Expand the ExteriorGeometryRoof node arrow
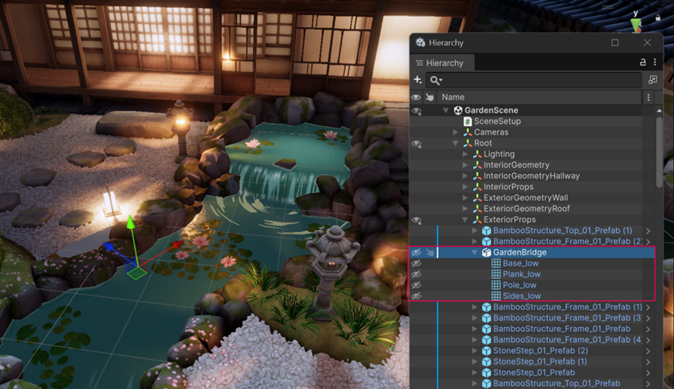The height and width of the screenshot is (389, 674). pos(465,208)
